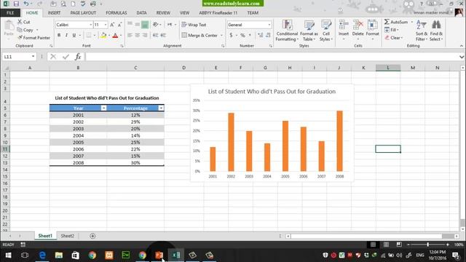Click the Copy icon

tap(20, 30)
